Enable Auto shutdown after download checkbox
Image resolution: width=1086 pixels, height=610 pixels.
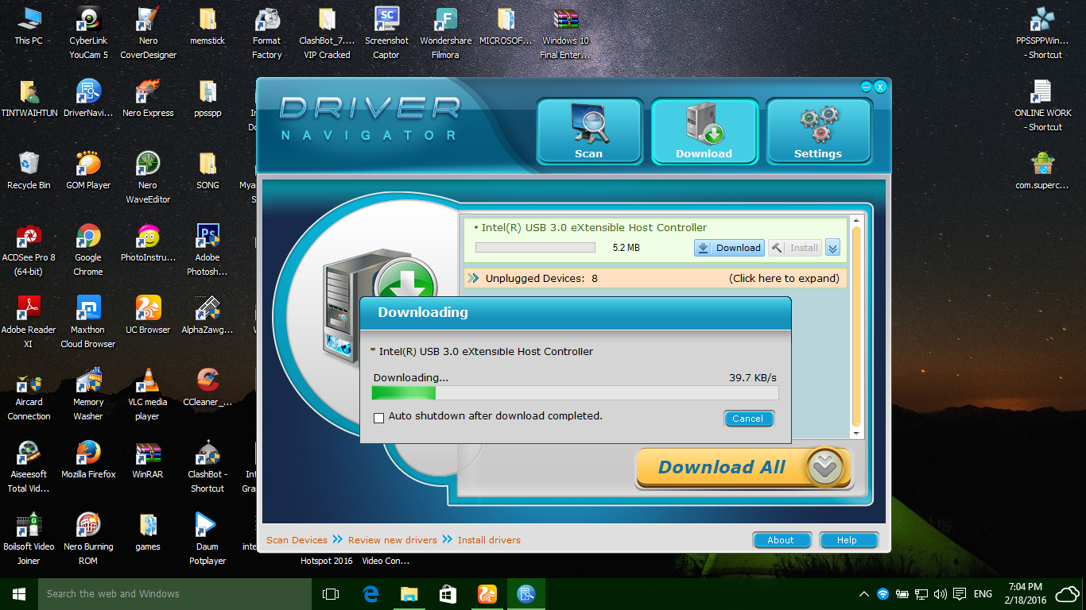pos(379,417)
